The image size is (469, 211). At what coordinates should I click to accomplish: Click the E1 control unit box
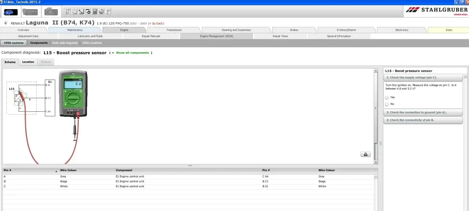[x=50, y=98]
